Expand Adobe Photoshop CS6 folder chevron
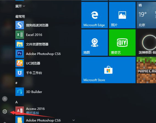 coord(74,120)
